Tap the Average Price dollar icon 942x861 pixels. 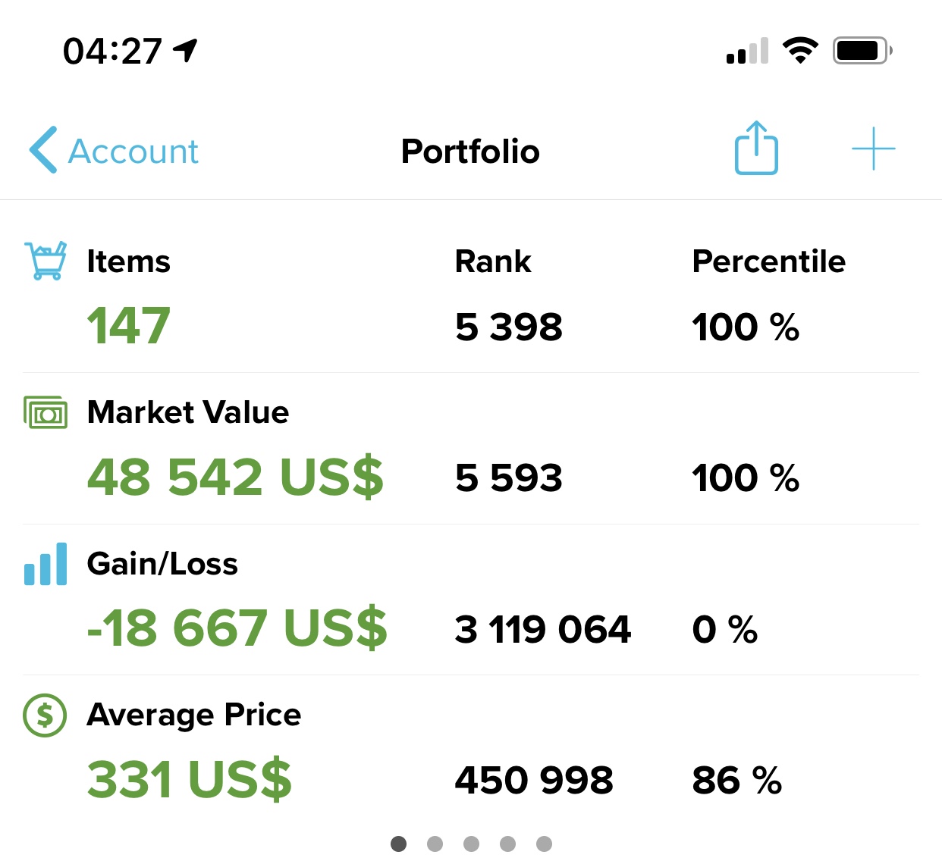tap(45, 715)
